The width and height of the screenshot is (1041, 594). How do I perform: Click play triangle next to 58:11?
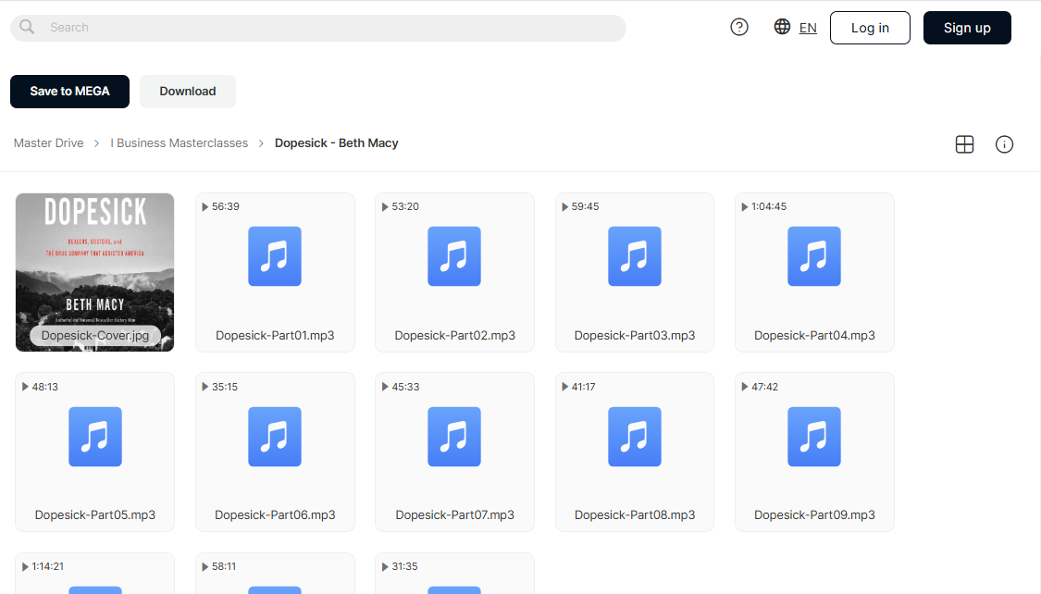point(205,567)
